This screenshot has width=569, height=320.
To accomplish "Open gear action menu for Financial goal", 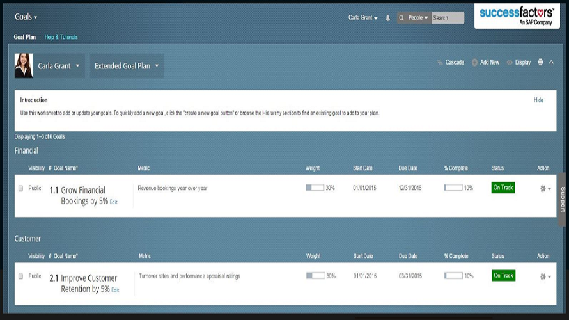I will [544, 189].
